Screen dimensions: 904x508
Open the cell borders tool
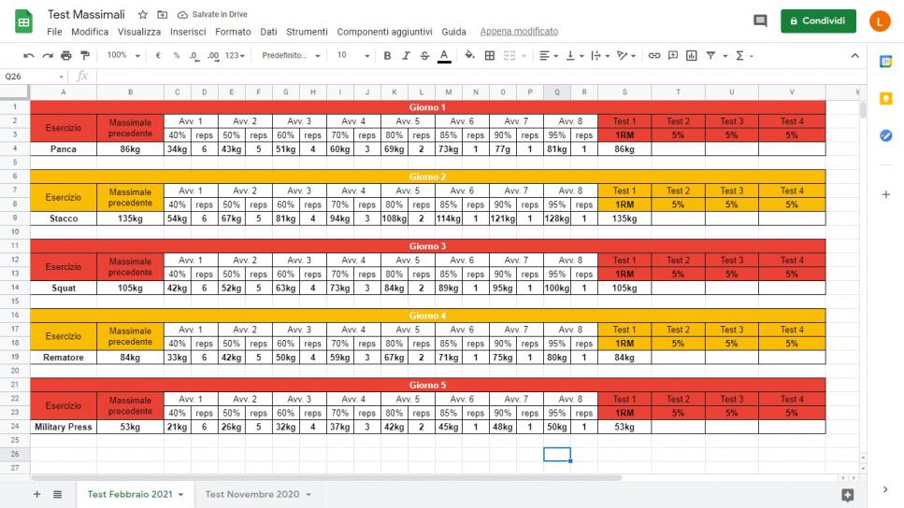(x=489, y=56)
